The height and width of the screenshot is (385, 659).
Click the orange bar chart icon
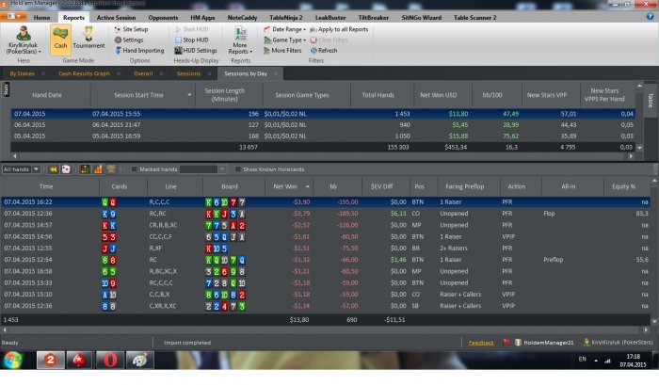pyautogui.click(x=98, y=169)
